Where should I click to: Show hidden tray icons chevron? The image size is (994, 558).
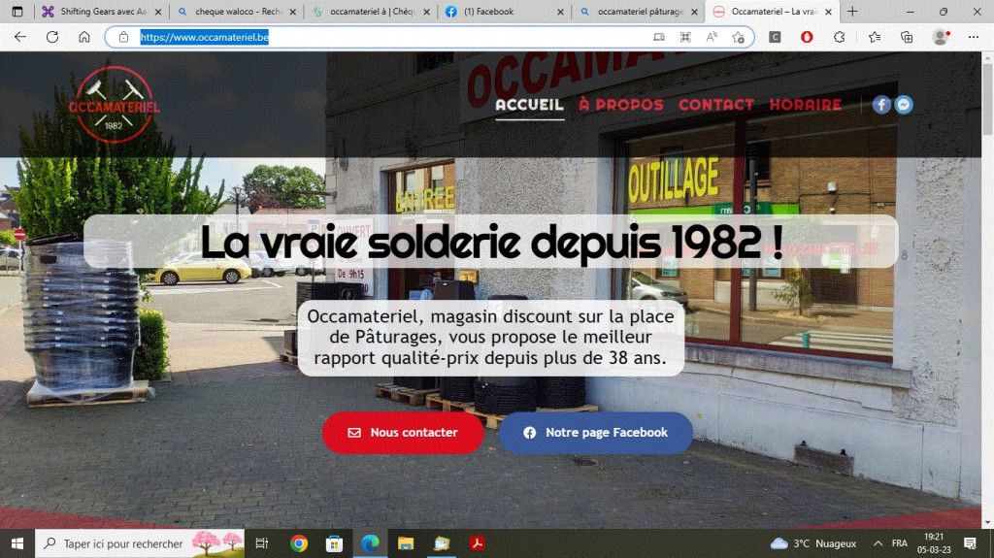coord(878,543)
